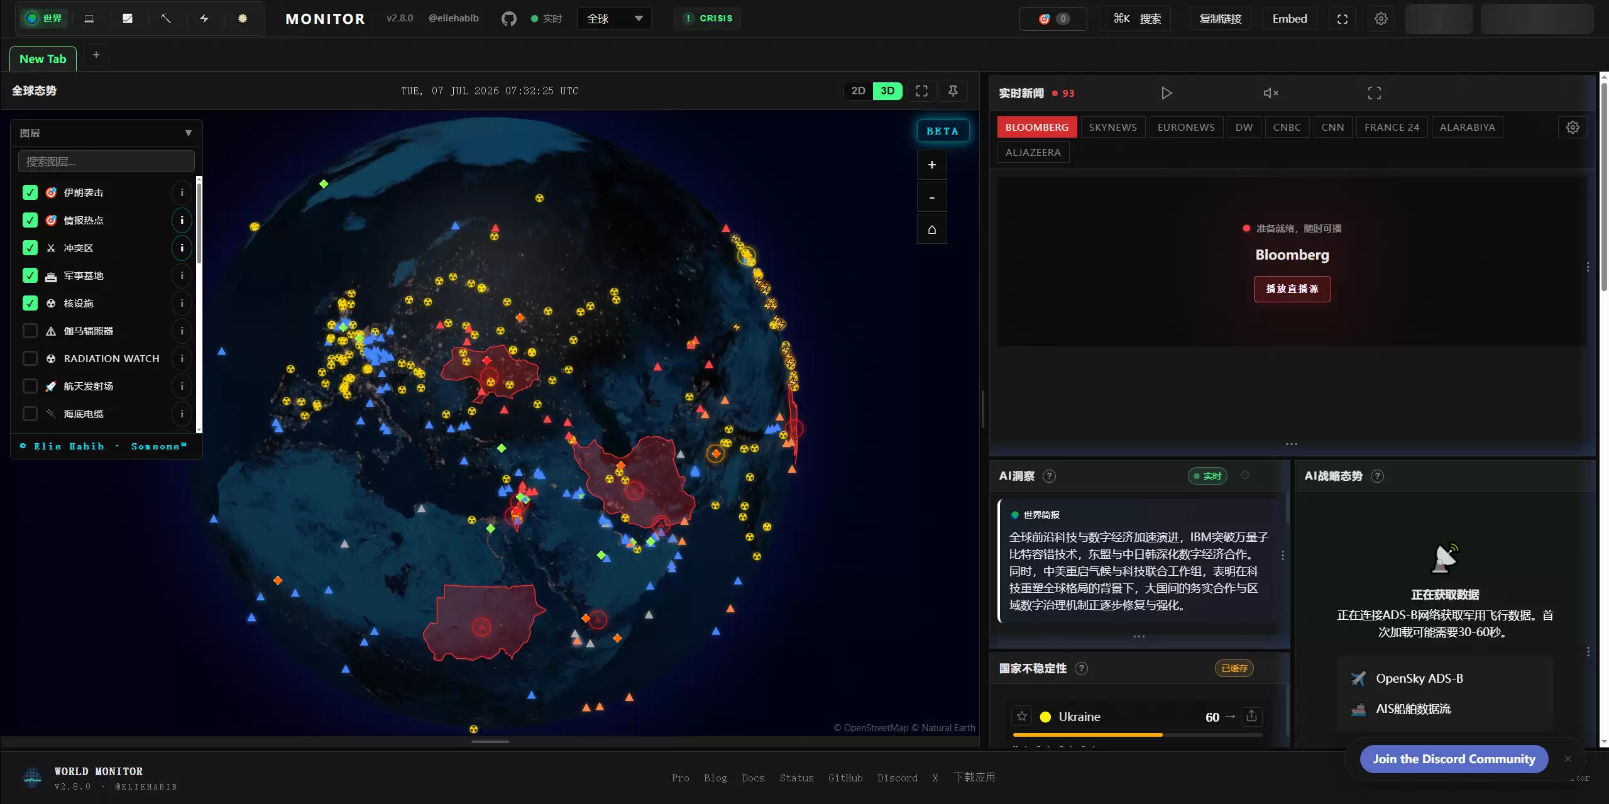Add a new dashboard tab
This screenshot has height=804, width=1609.
(96, 55)
